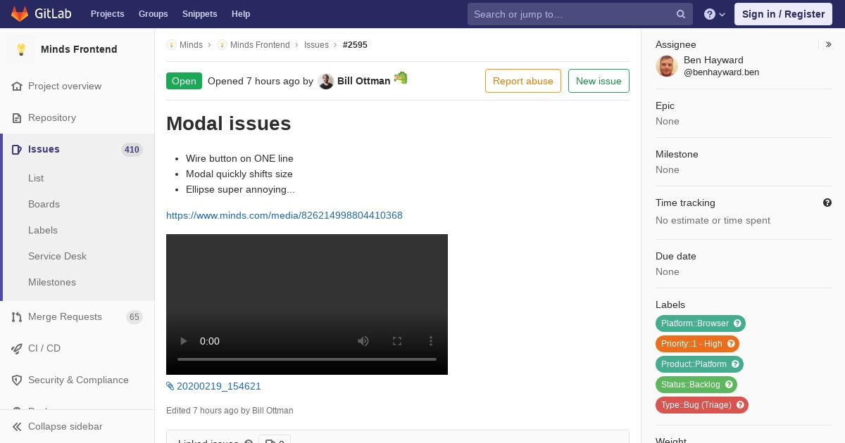Open Security & Compliance shield icon
This screenshot has width=845, height=443.
point(17,380)
